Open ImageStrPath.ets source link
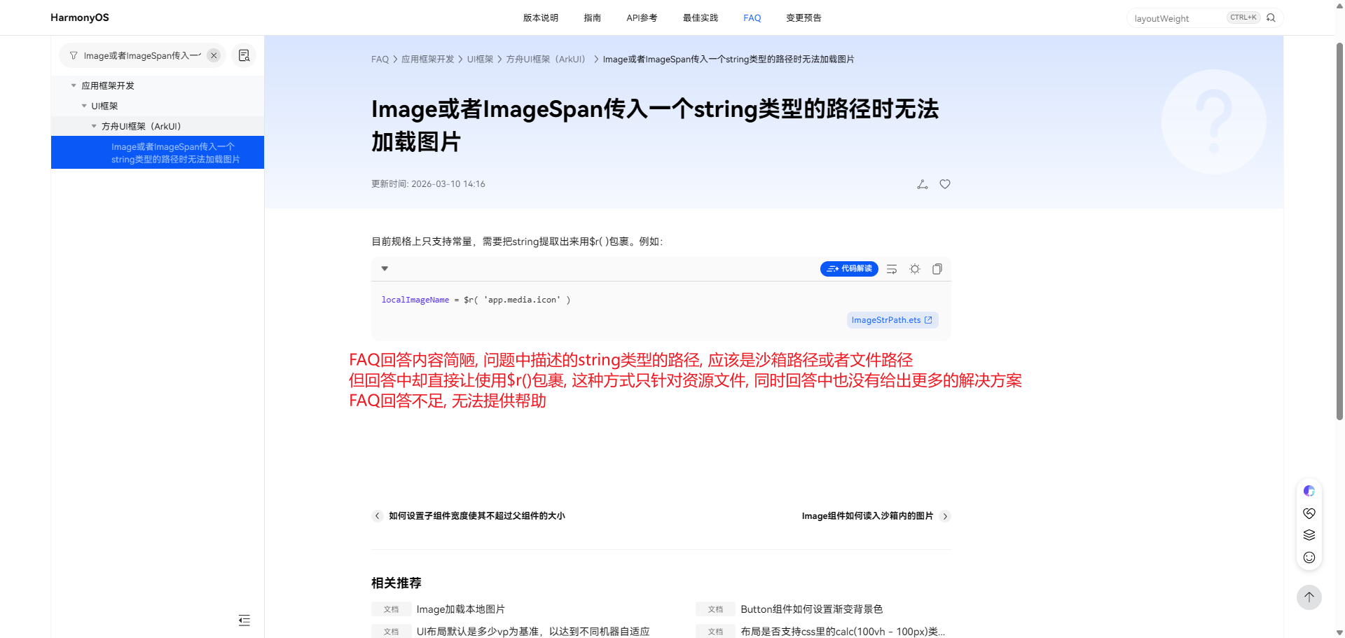 coord(892,320)
